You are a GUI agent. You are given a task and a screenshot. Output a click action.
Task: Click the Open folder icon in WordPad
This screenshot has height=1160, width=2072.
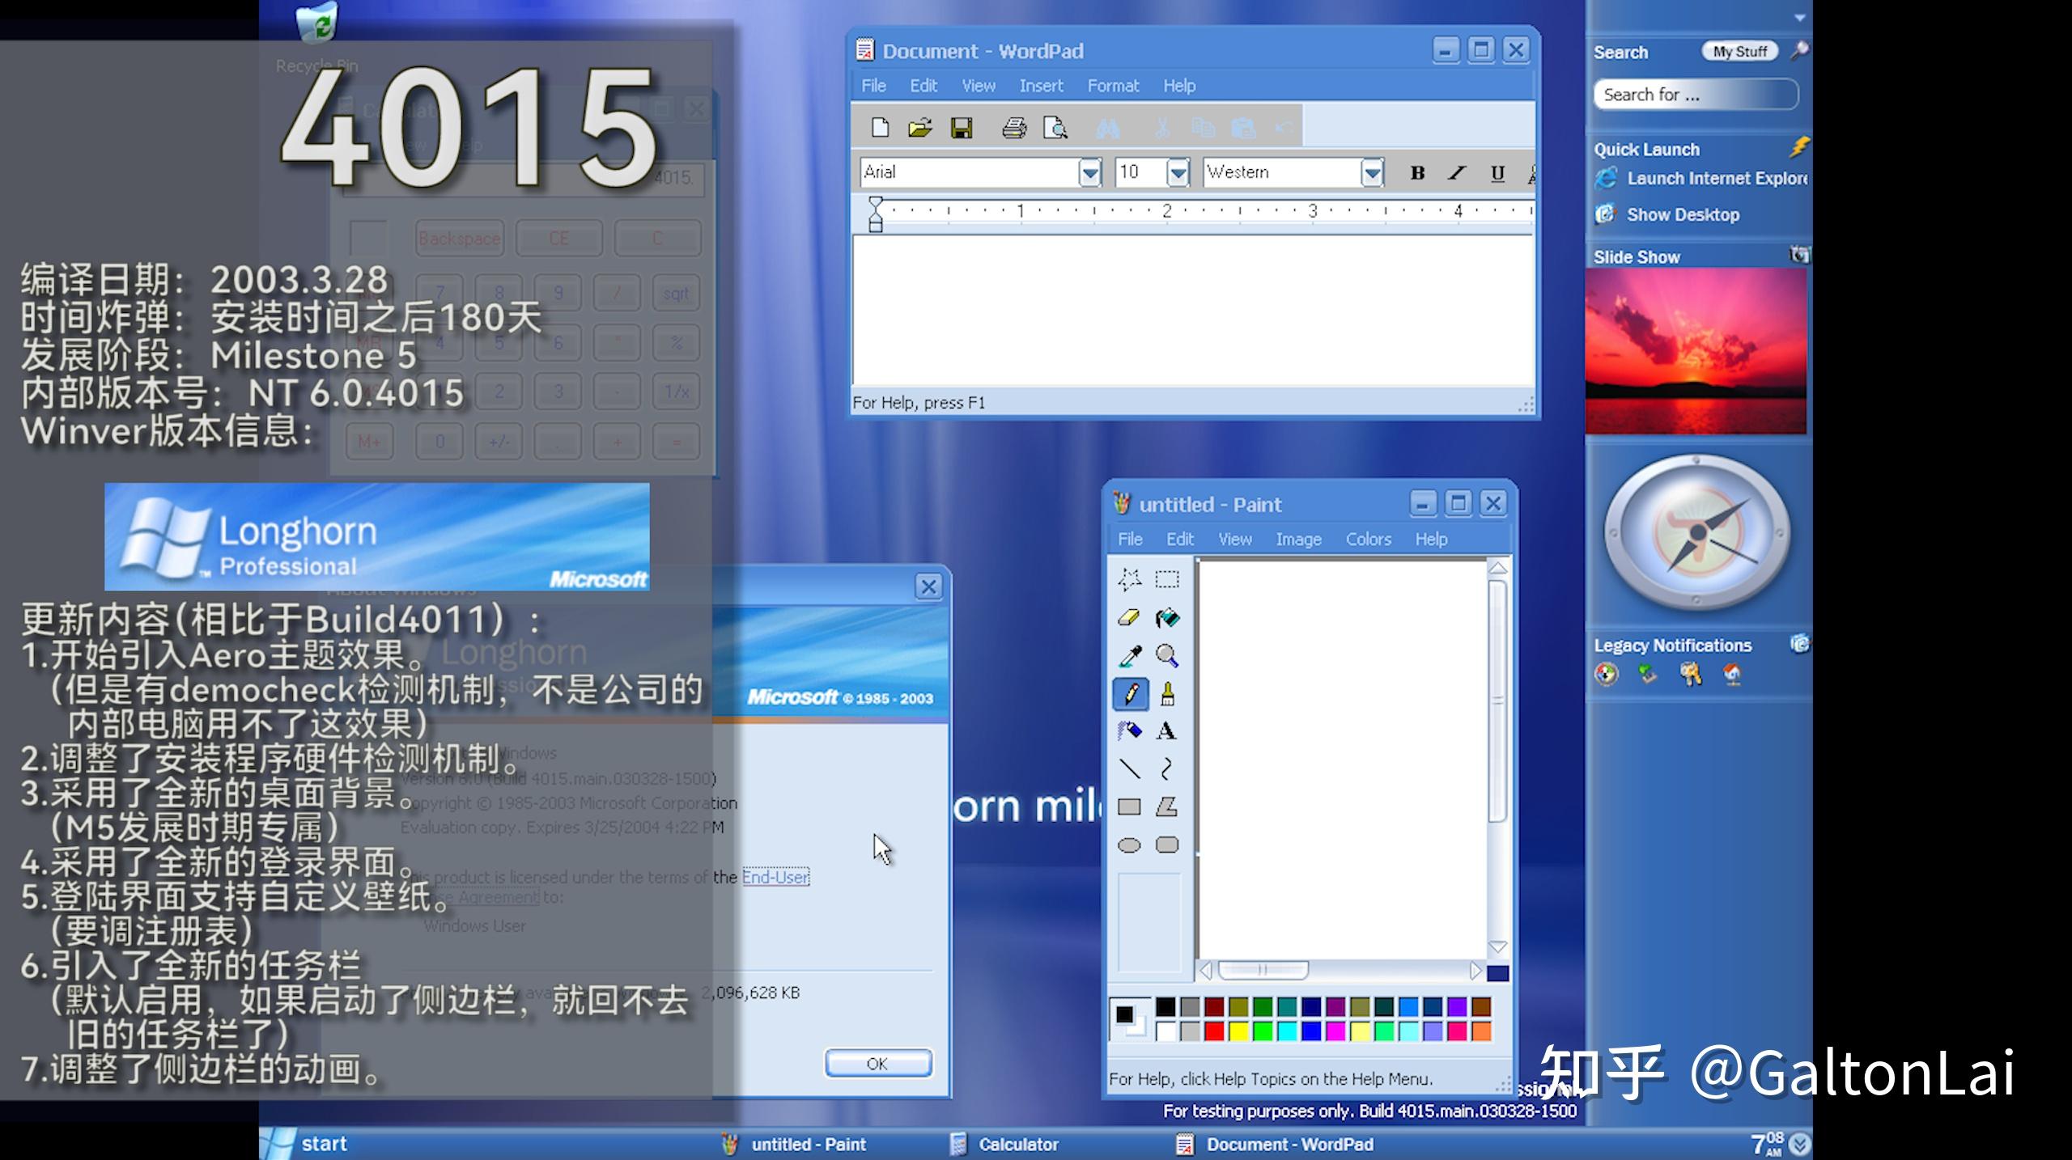click(x=920, y=127)
